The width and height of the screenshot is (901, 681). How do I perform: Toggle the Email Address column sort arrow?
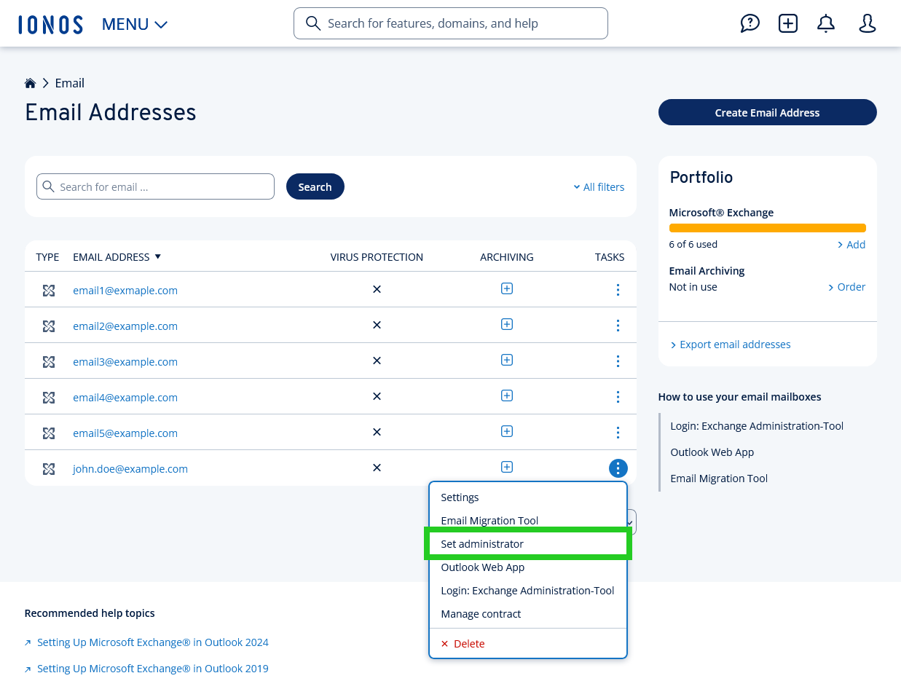[158, 256]
